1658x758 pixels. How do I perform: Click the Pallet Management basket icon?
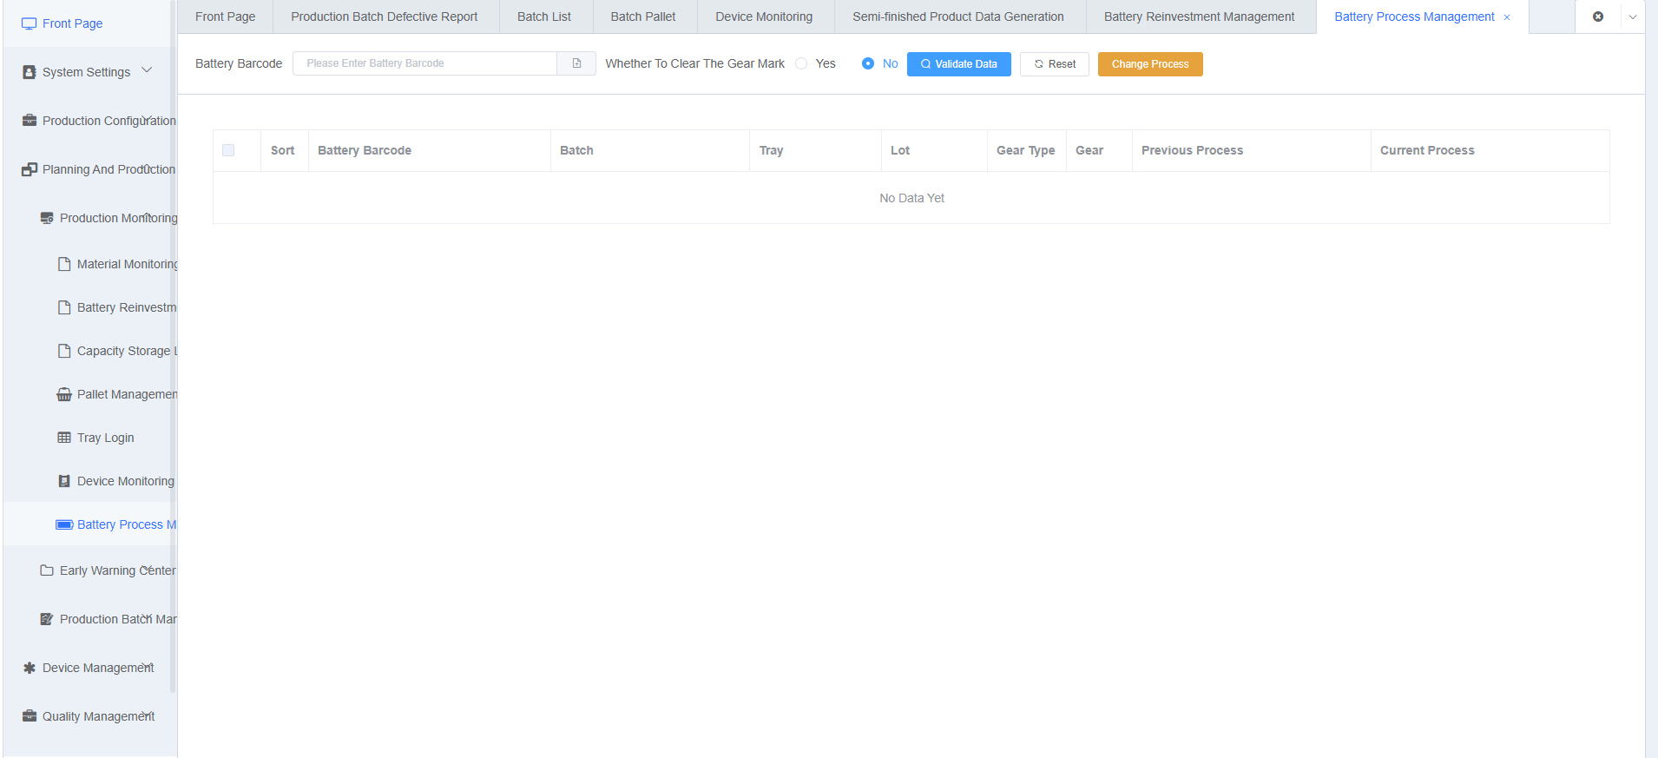(64, 394)
